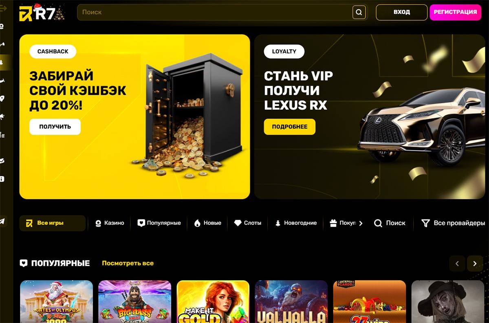
Task: Expand the sidebar with the top arrow icon
Action: coord(3,9)
